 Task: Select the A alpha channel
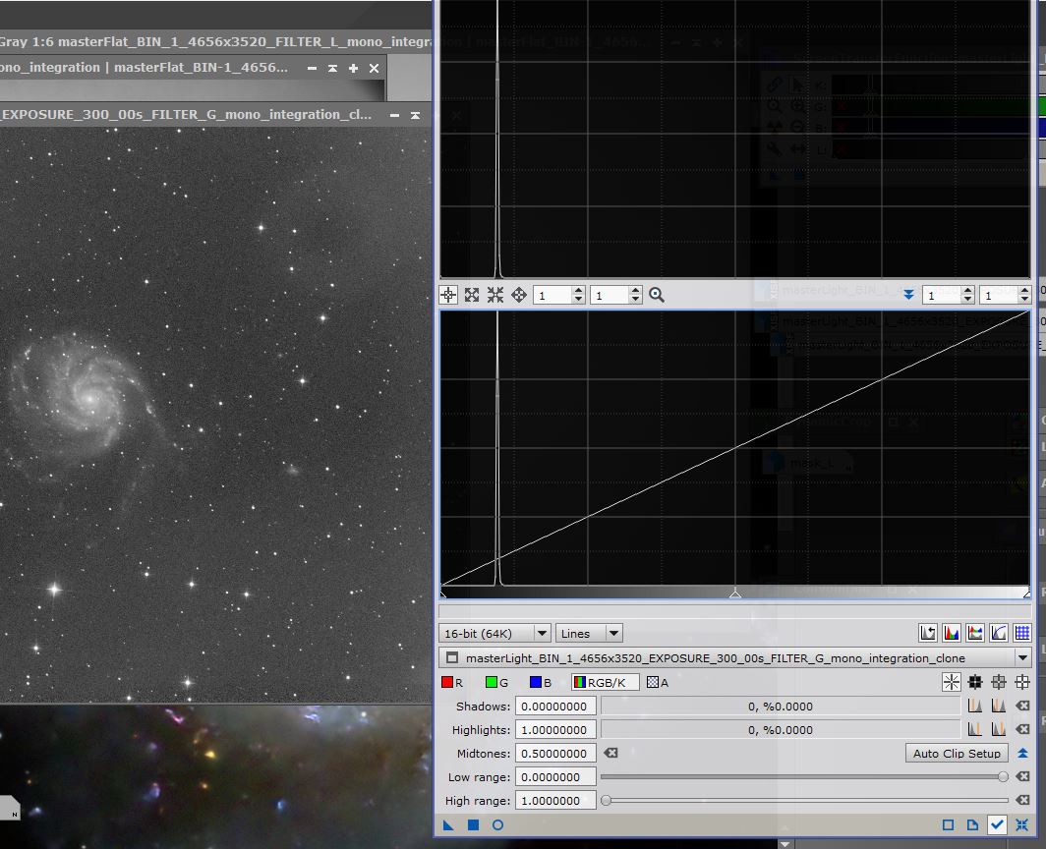point(658,682)
